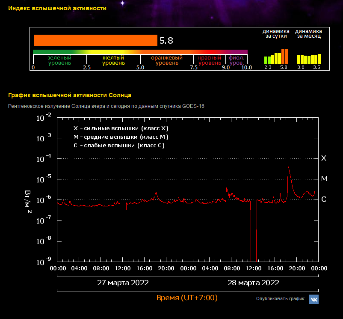Click the VK share icon
Screen dimensions: 343x319
(x=313, y=299)
